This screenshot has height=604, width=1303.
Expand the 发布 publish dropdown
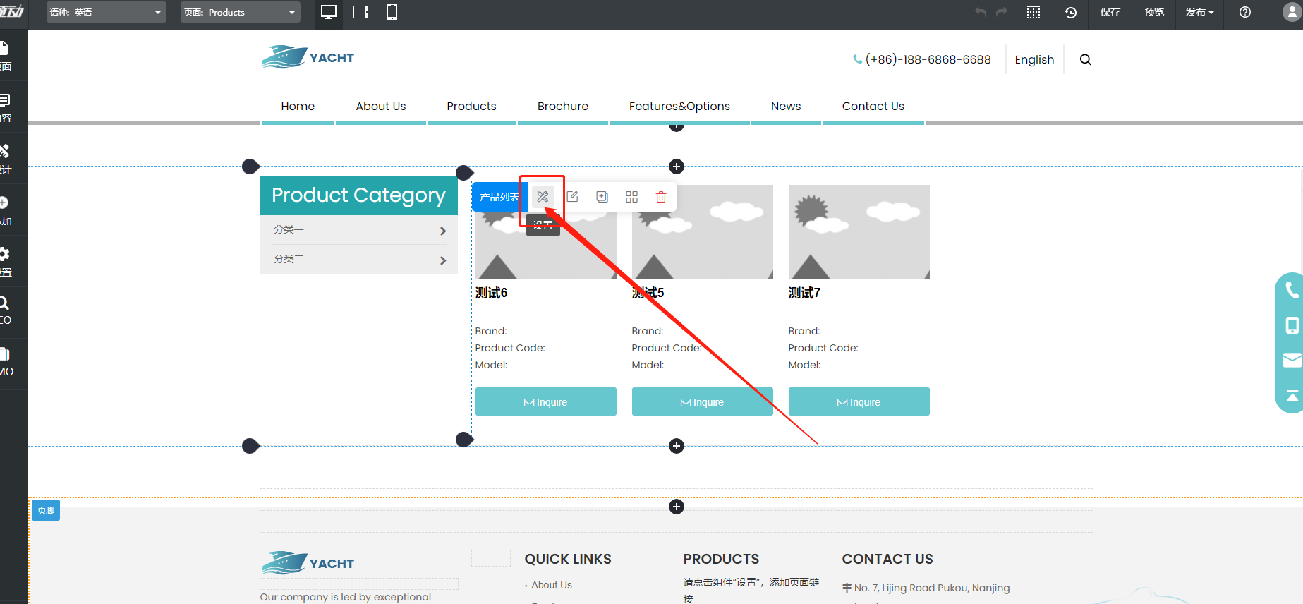1199,13
